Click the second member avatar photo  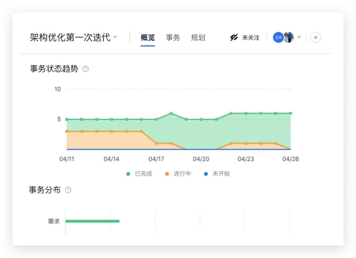click(x=289, y=37)
